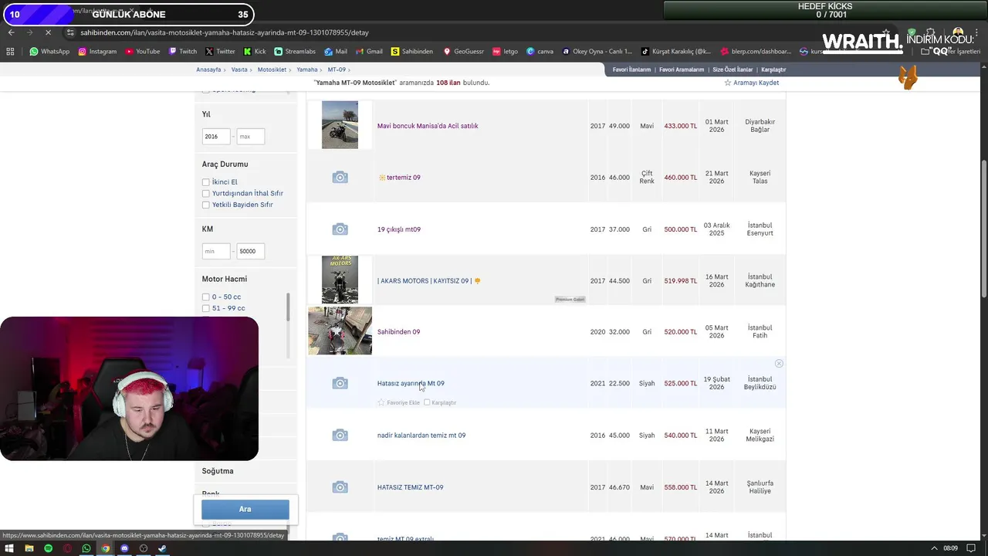This screenshot has width=988, height=556.
Task: Tick the 51 - 99 cc checkbox
Action: (206, 308)
